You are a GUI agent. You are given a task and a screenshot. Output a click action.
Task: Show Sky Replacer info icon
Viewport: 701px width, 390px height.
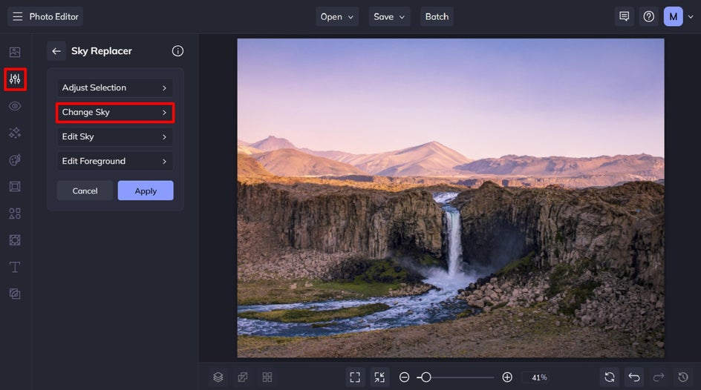click(177, 51)
